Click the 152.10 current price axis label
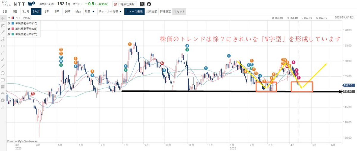The image size is (357, 151). pos(348,85)
